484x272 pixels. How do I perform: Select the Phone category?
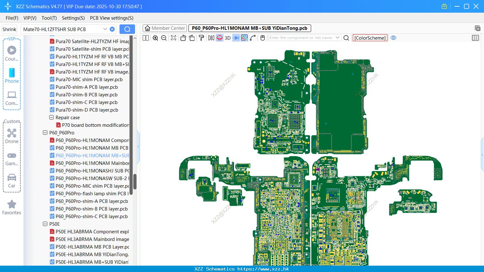click(12, 75)
